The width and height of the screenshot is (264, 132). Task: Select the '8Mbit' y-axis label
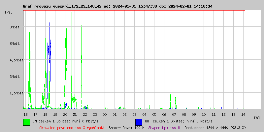pyautogui.click(x=15, y=27)
